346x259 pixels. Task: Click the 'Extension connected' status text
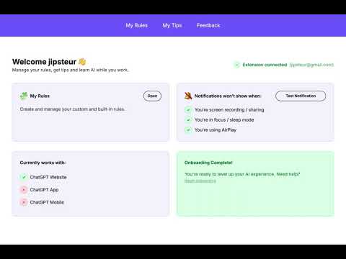coord(265,65)
